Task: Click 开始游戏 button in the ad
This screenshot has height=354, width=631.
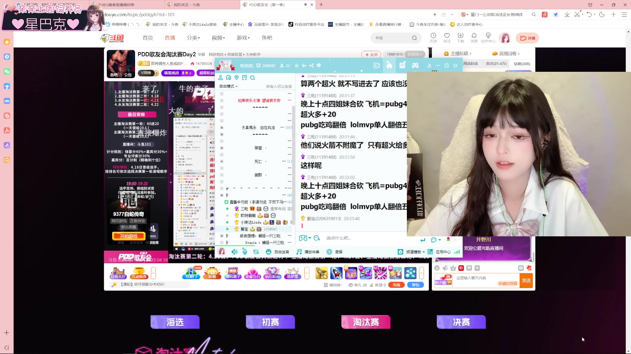Action: click(x=129, y=236)
